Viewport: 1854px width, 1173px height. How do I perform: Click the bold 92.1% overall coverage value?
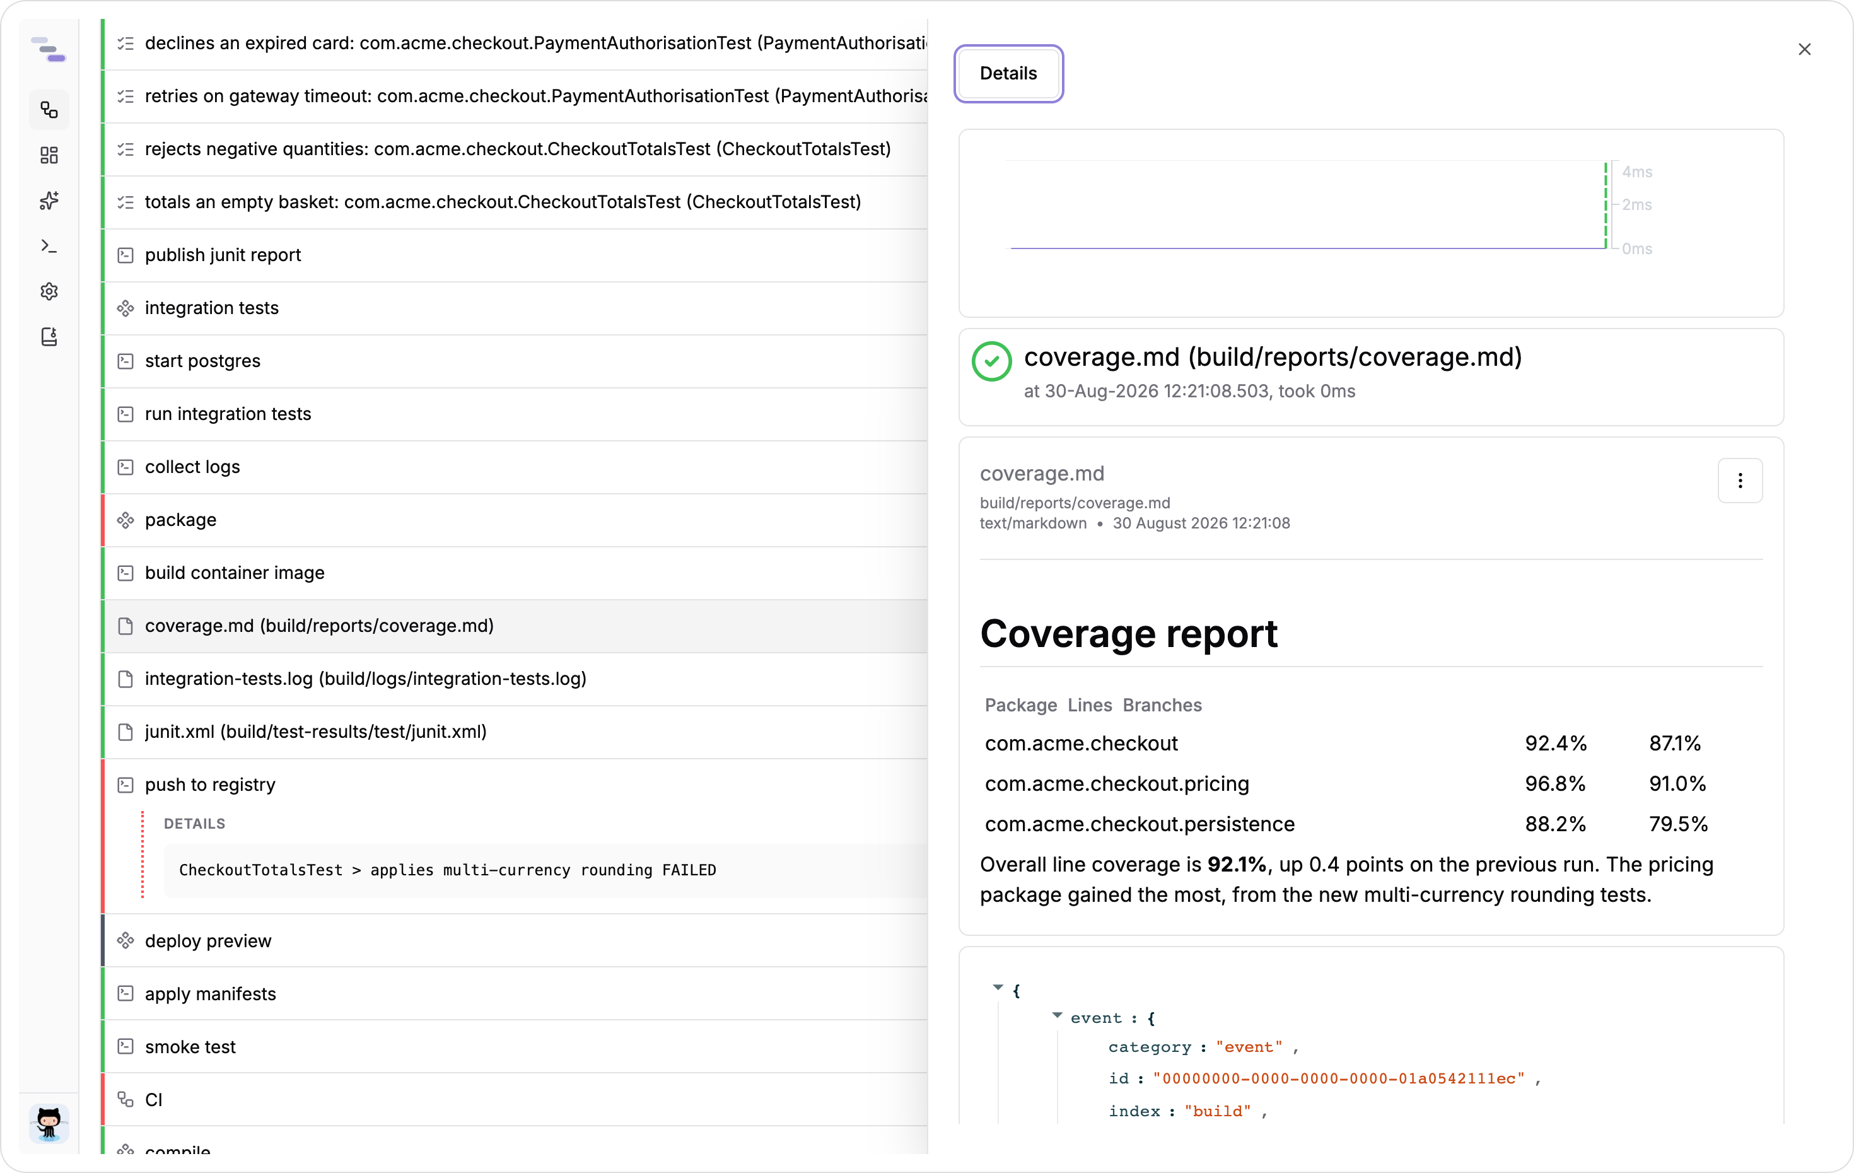[1237, 865]
